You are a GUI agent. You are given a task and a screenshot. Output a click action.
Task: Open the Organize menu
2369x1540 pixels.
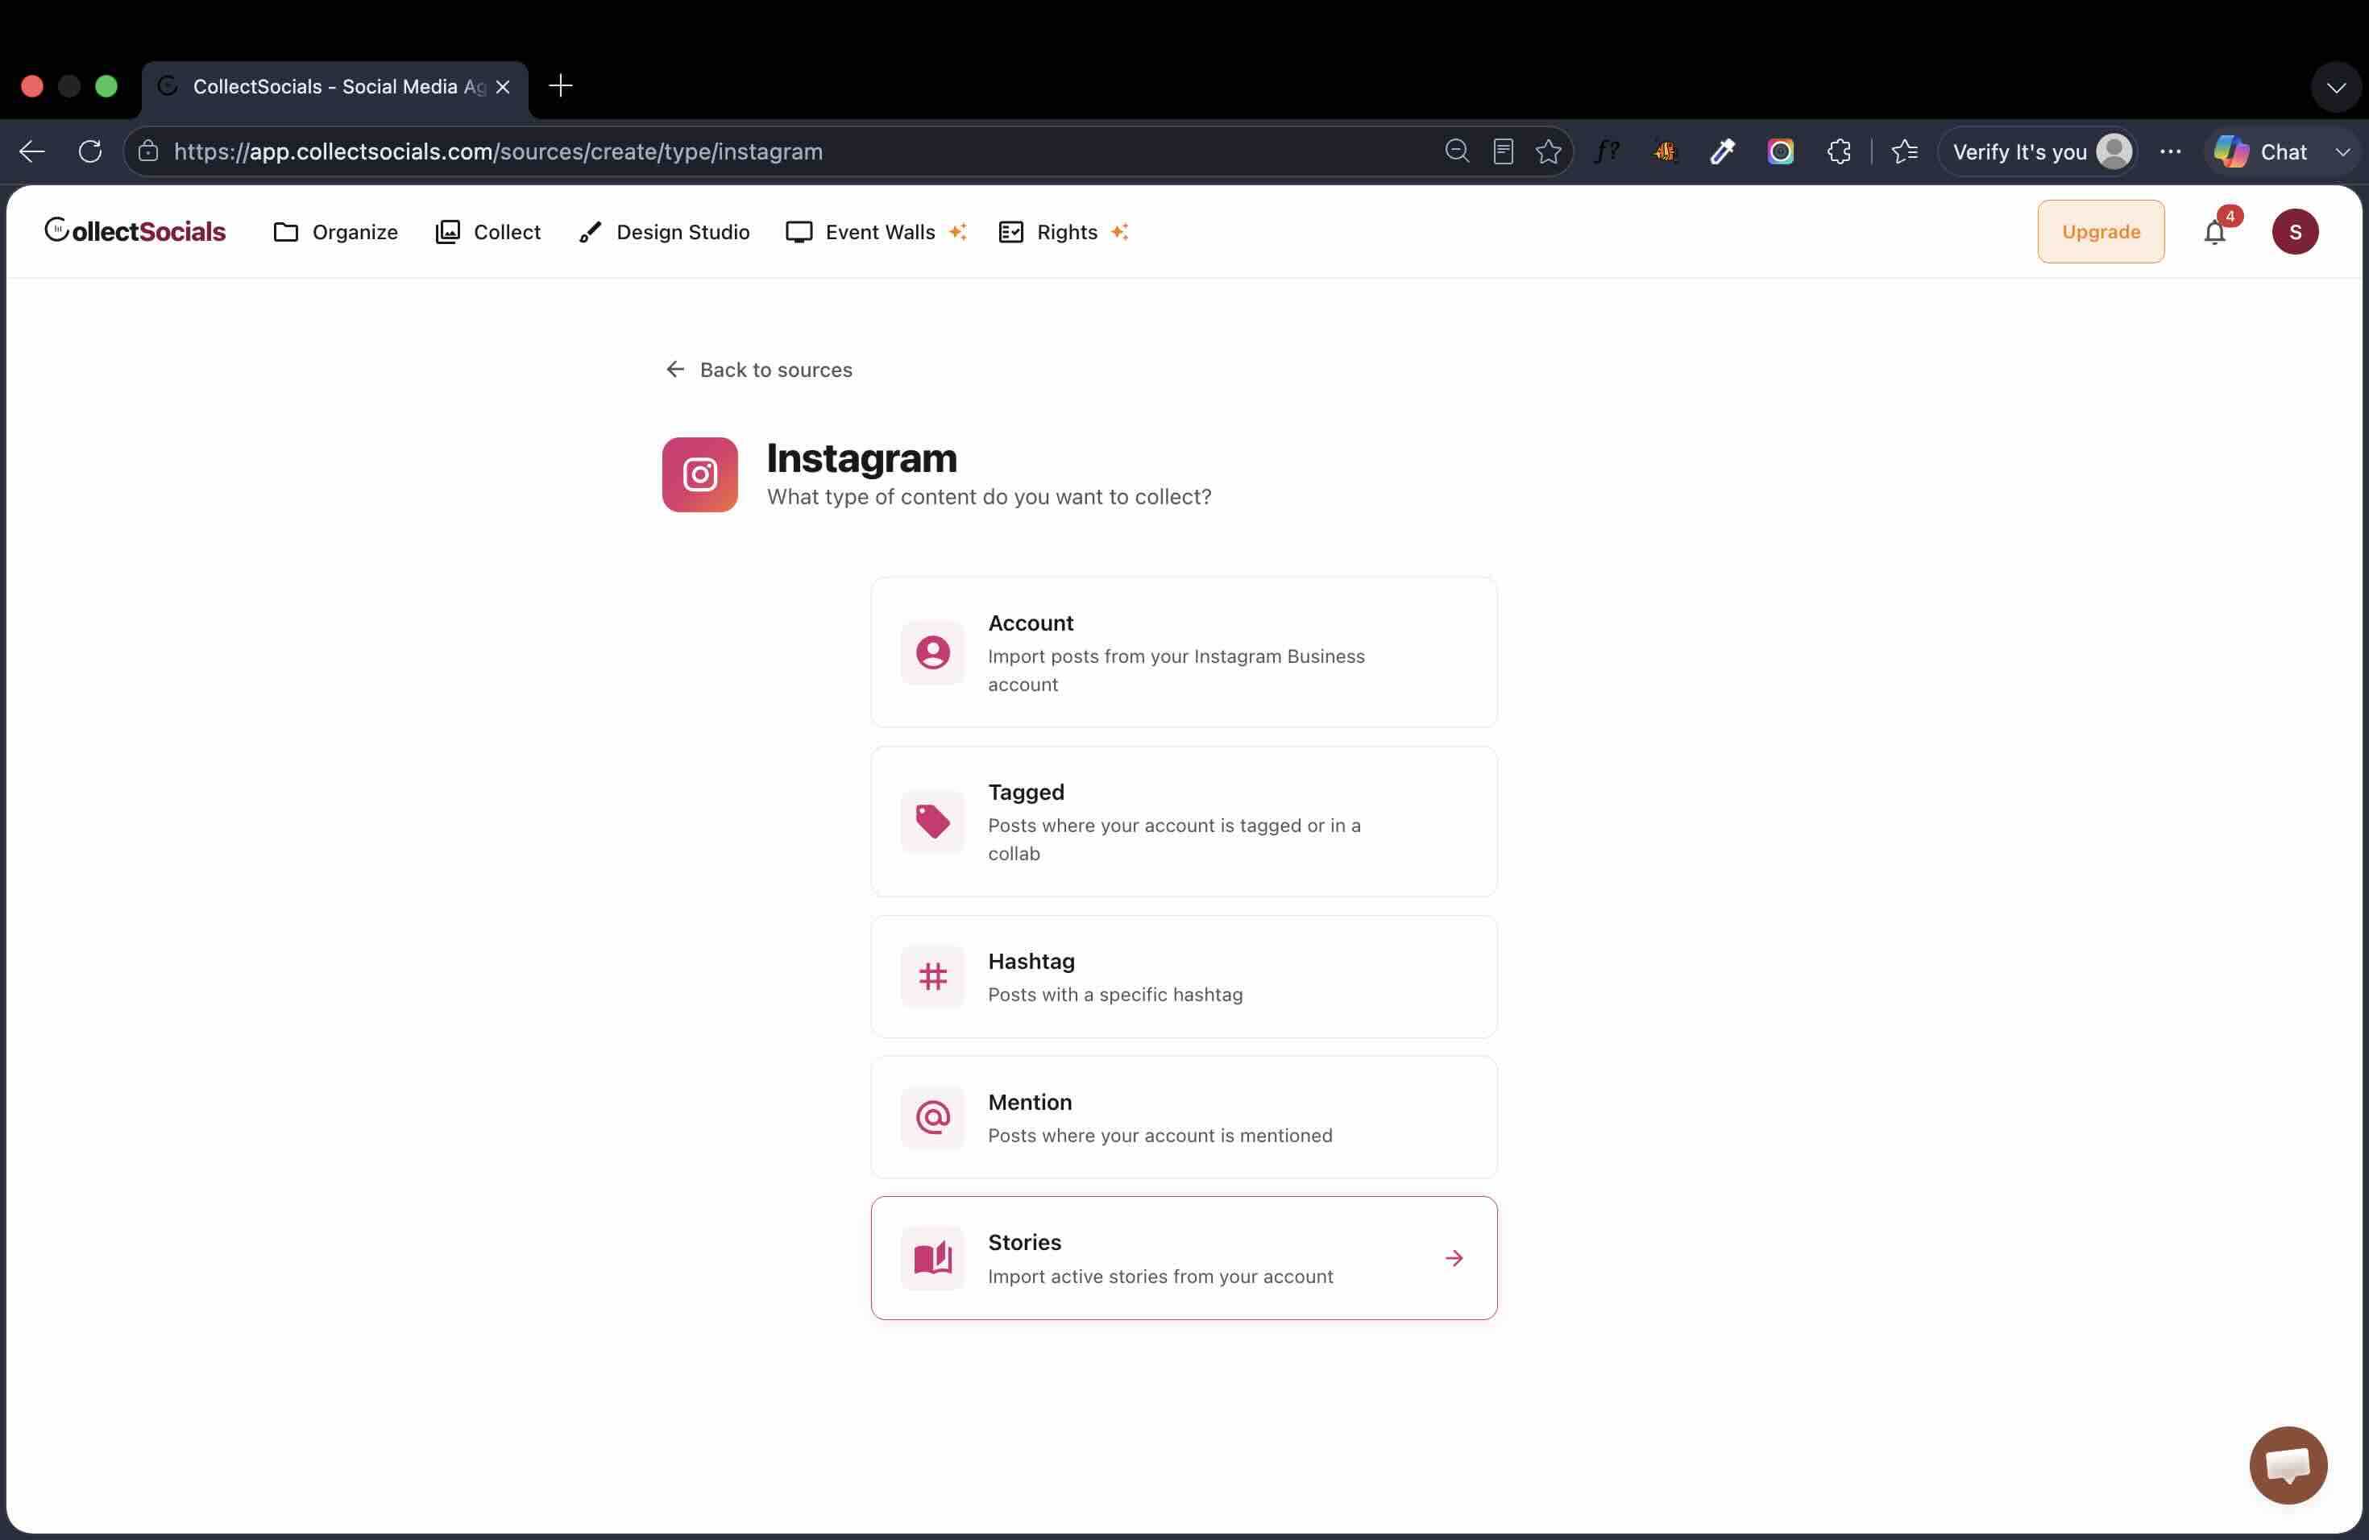click(335, 232)
